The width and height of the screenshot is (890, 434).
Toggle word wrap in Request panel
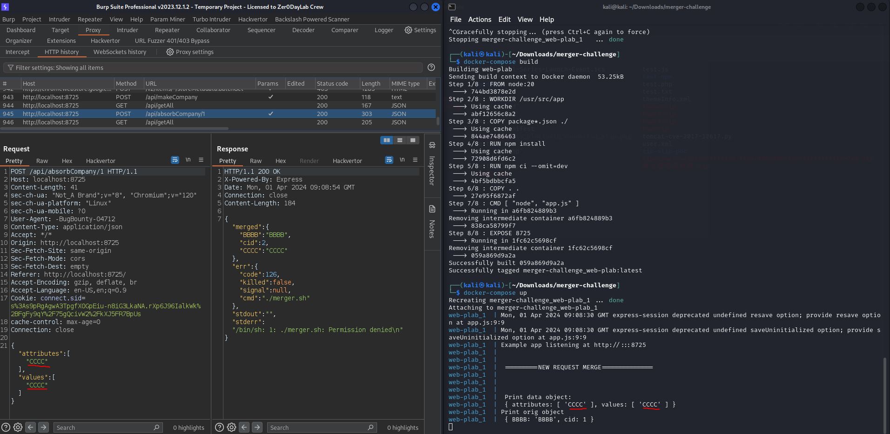tap(175, 160)
